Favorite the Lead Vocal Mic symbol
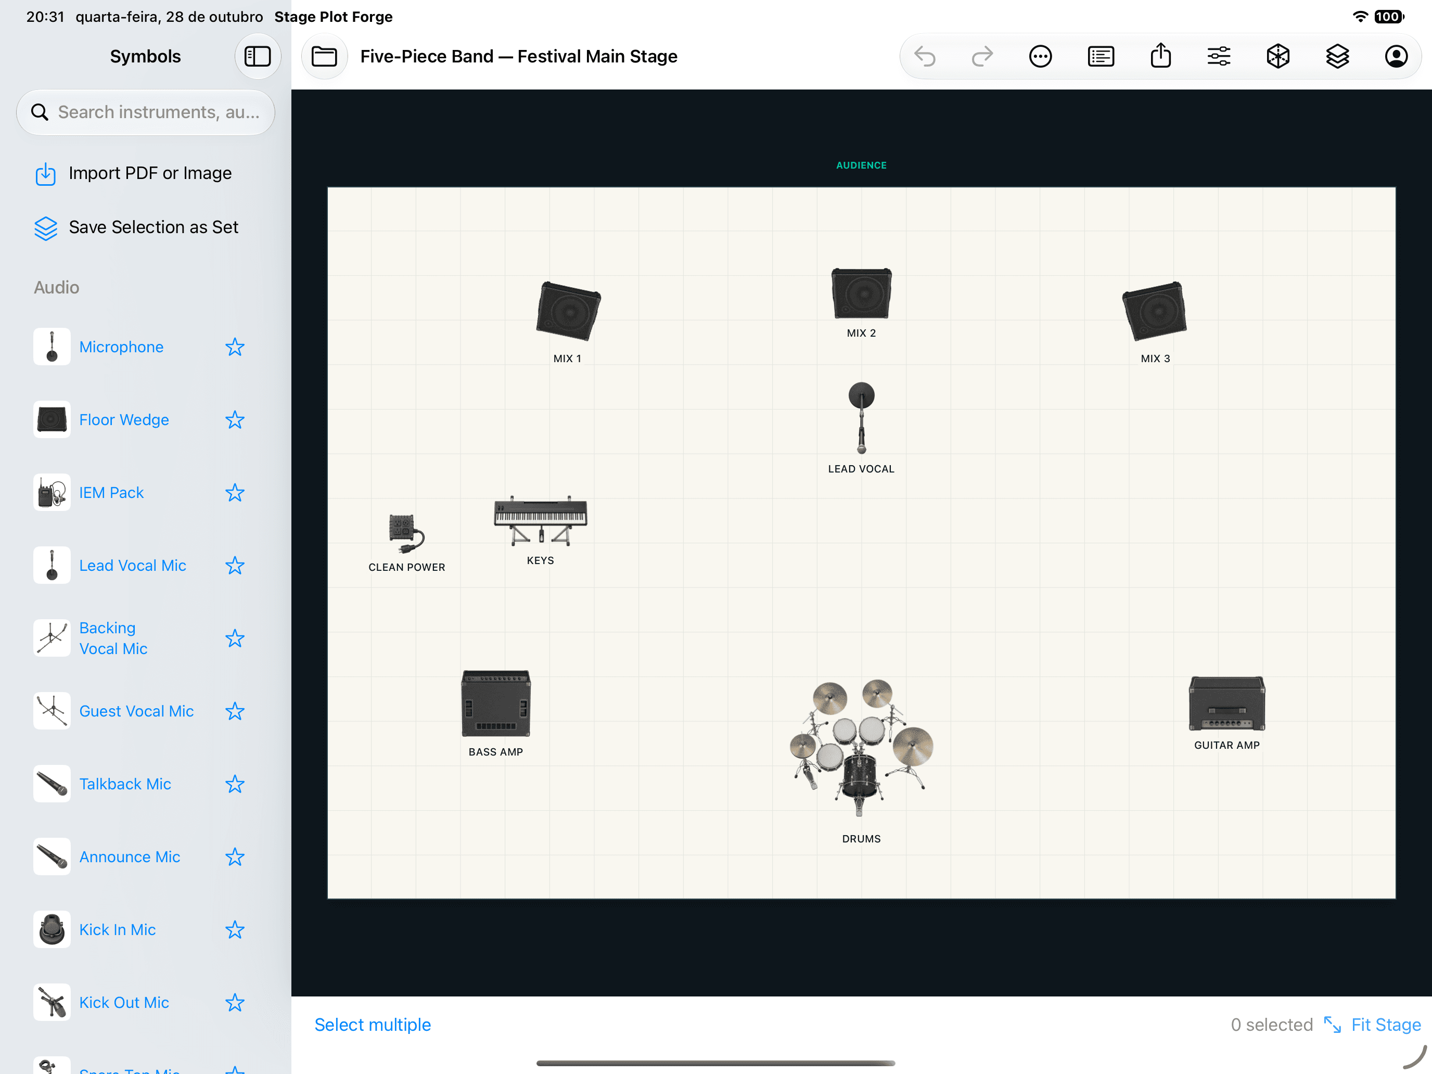 234,566
